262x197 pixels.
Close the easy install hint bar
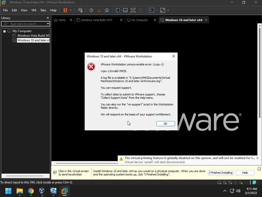click(x=259, y=169)
